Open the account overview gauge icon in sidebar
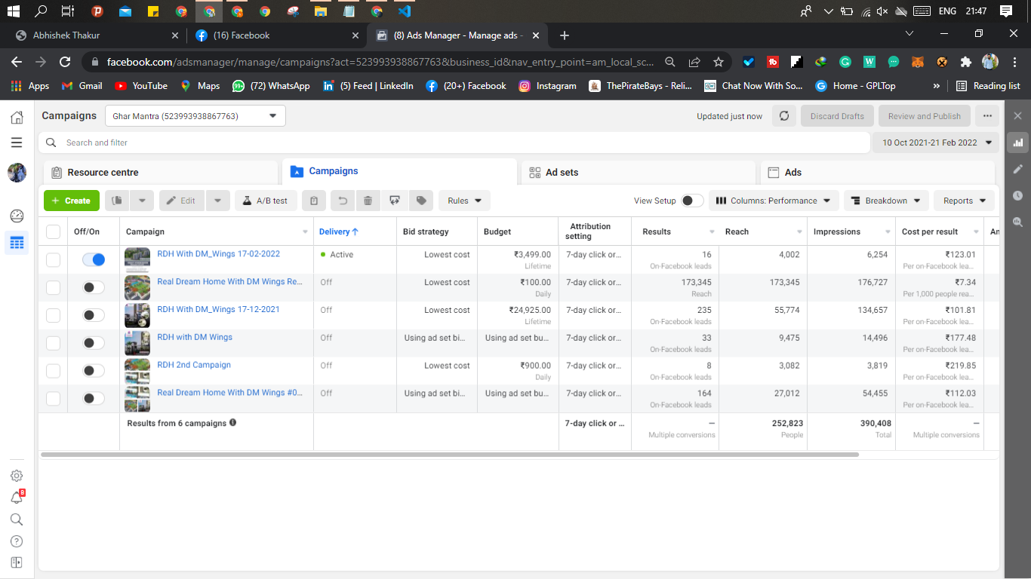Screen dimensions: 1031x579 coord(17,216)
